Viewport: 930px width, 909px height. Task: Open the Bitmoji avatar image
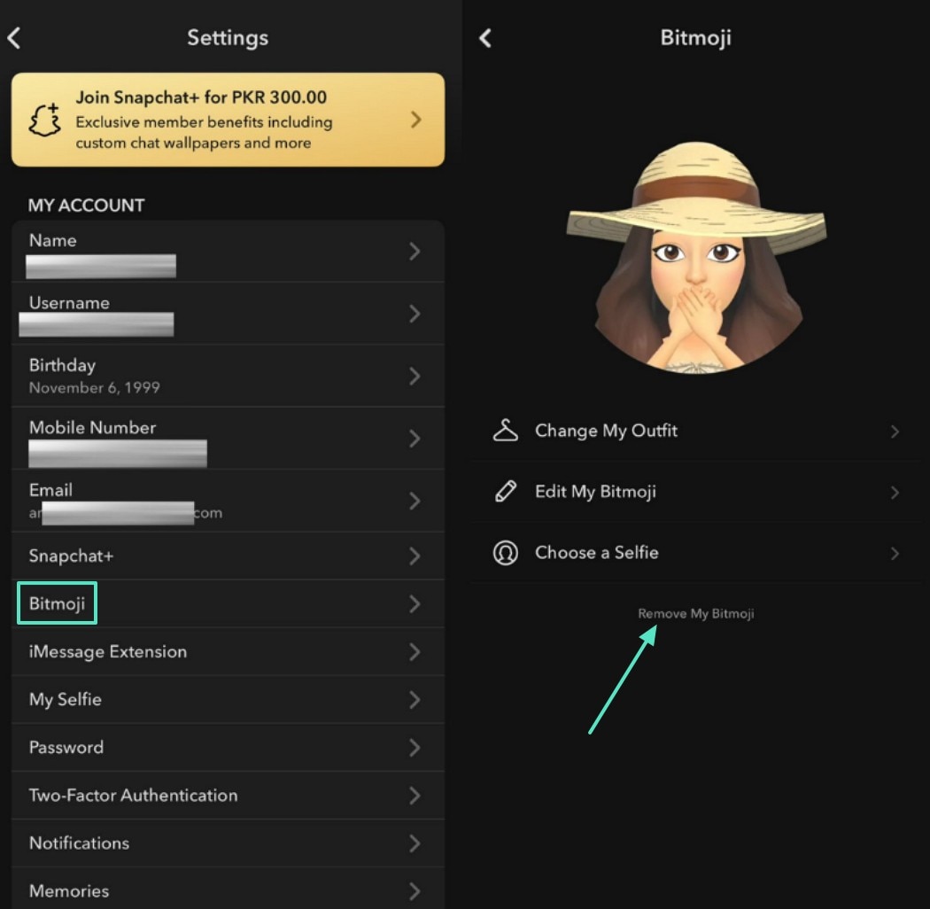click(x=695, y=257)
